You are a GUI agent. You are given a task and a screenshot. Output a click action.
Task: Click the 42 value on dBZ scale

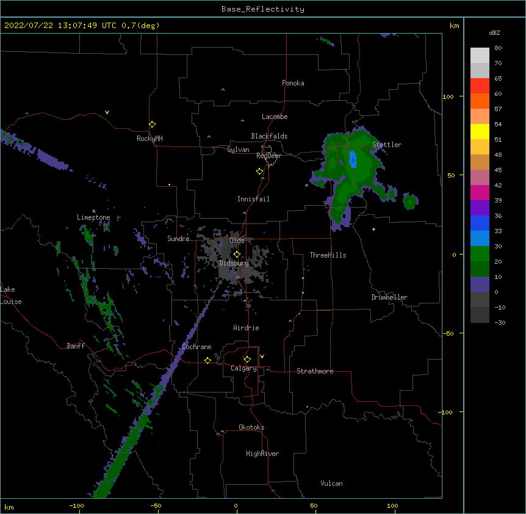pyautogui.click(x=498, y=185)
